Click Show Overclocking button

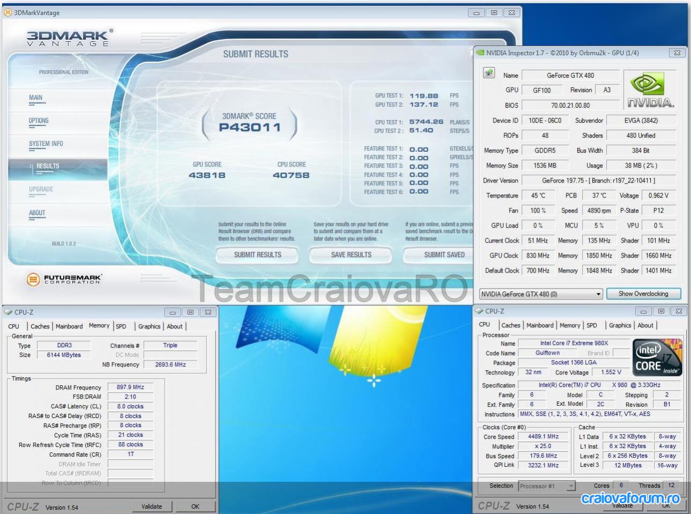coord(643,294)
